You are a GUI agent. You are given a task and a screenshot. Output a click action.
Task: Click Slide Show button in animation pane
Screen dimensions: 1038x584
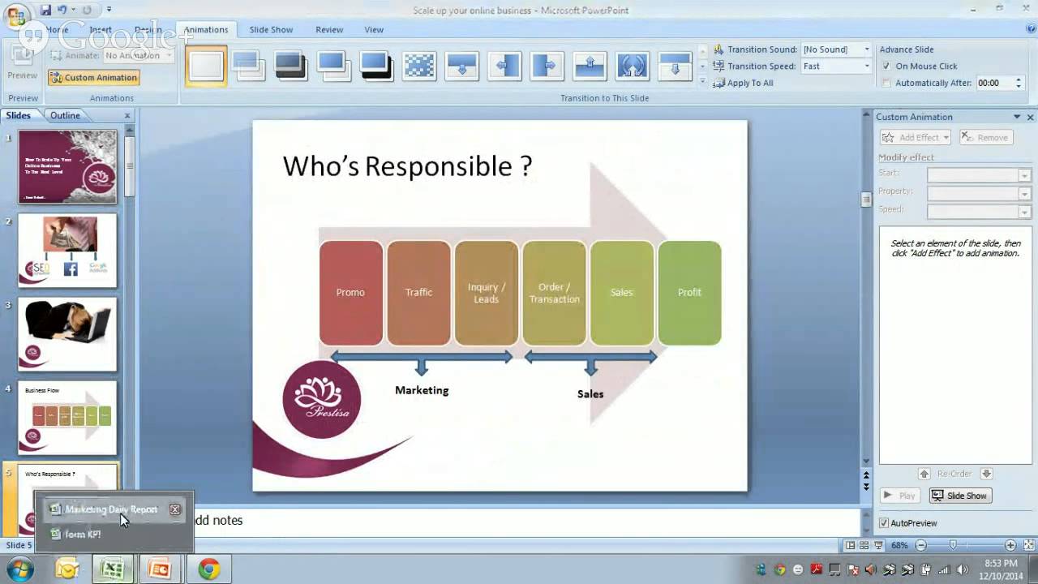(x=959, y=496)
